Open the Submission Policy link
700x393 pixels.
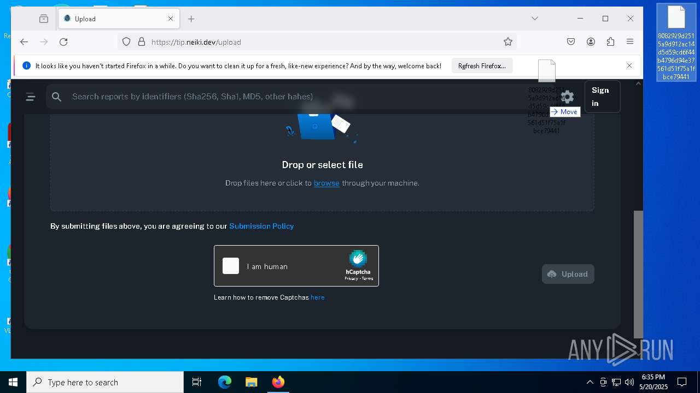(x=261, y=226)
